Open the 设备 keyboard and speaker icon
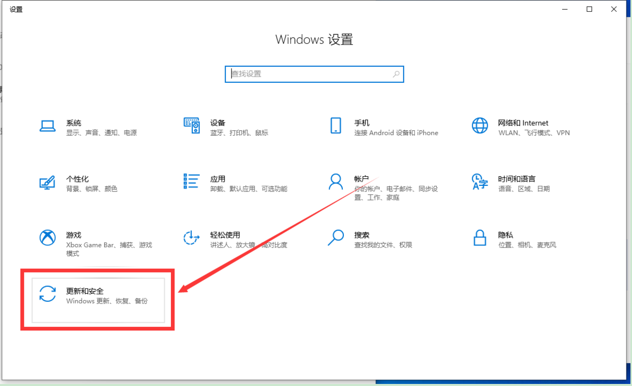This screenshot has width=632, height=386. pos(192,126)
